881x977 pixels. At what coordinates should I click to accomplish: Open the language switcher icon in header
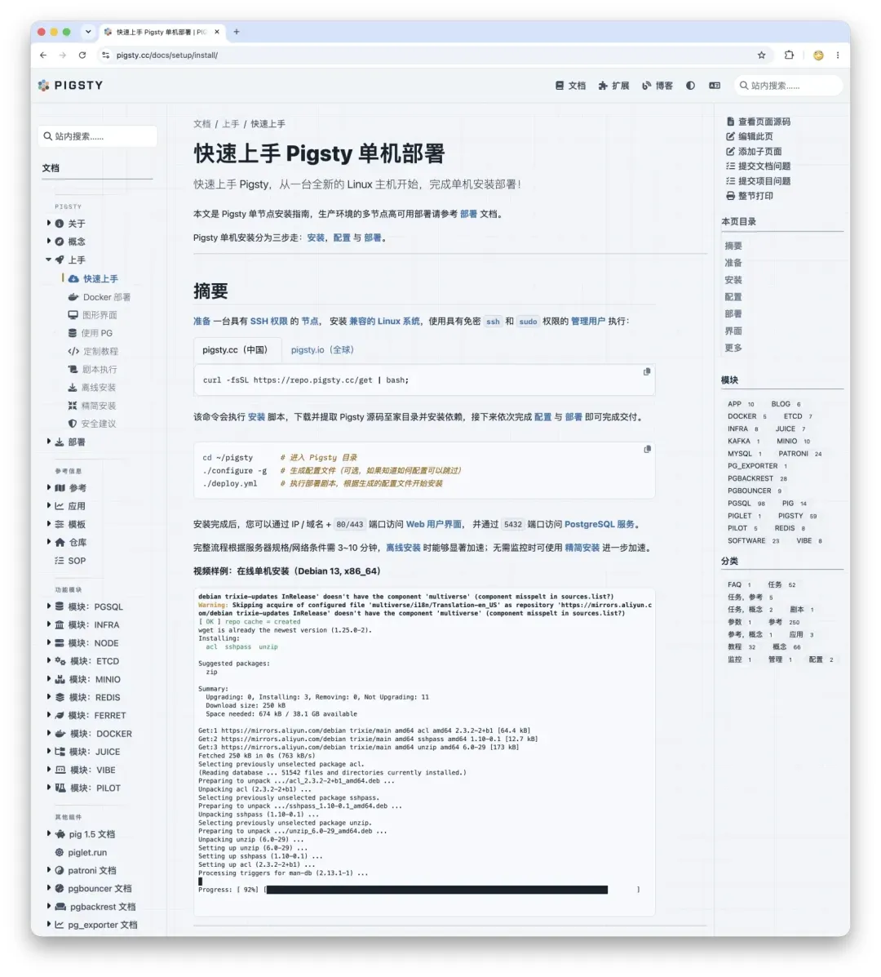pos(714,86)
